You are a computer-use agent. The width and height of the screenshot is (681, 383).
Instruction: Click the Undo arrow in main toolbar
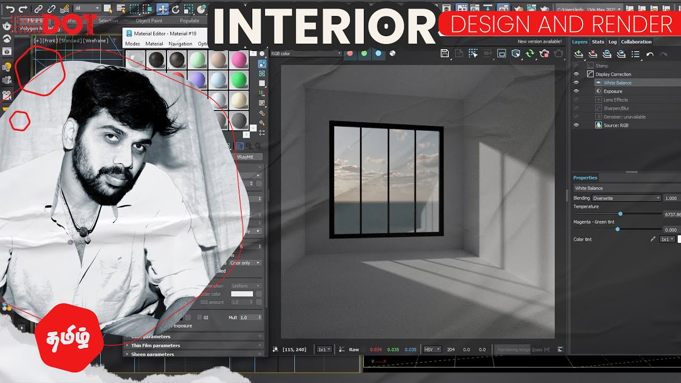[x=10, y=9]
